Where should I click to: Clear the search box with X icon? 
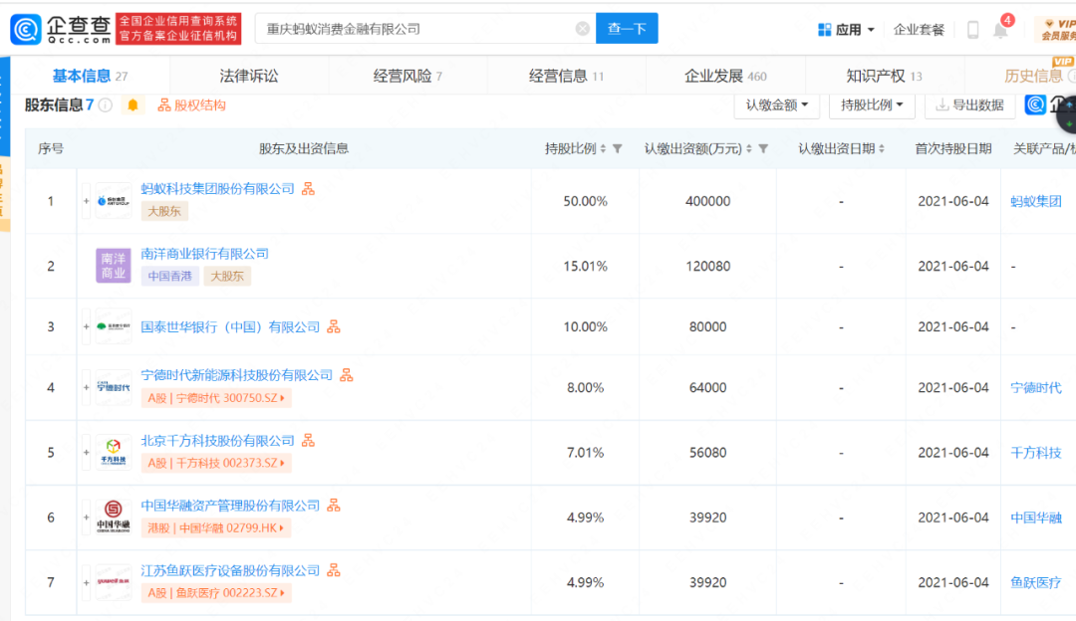582,29
